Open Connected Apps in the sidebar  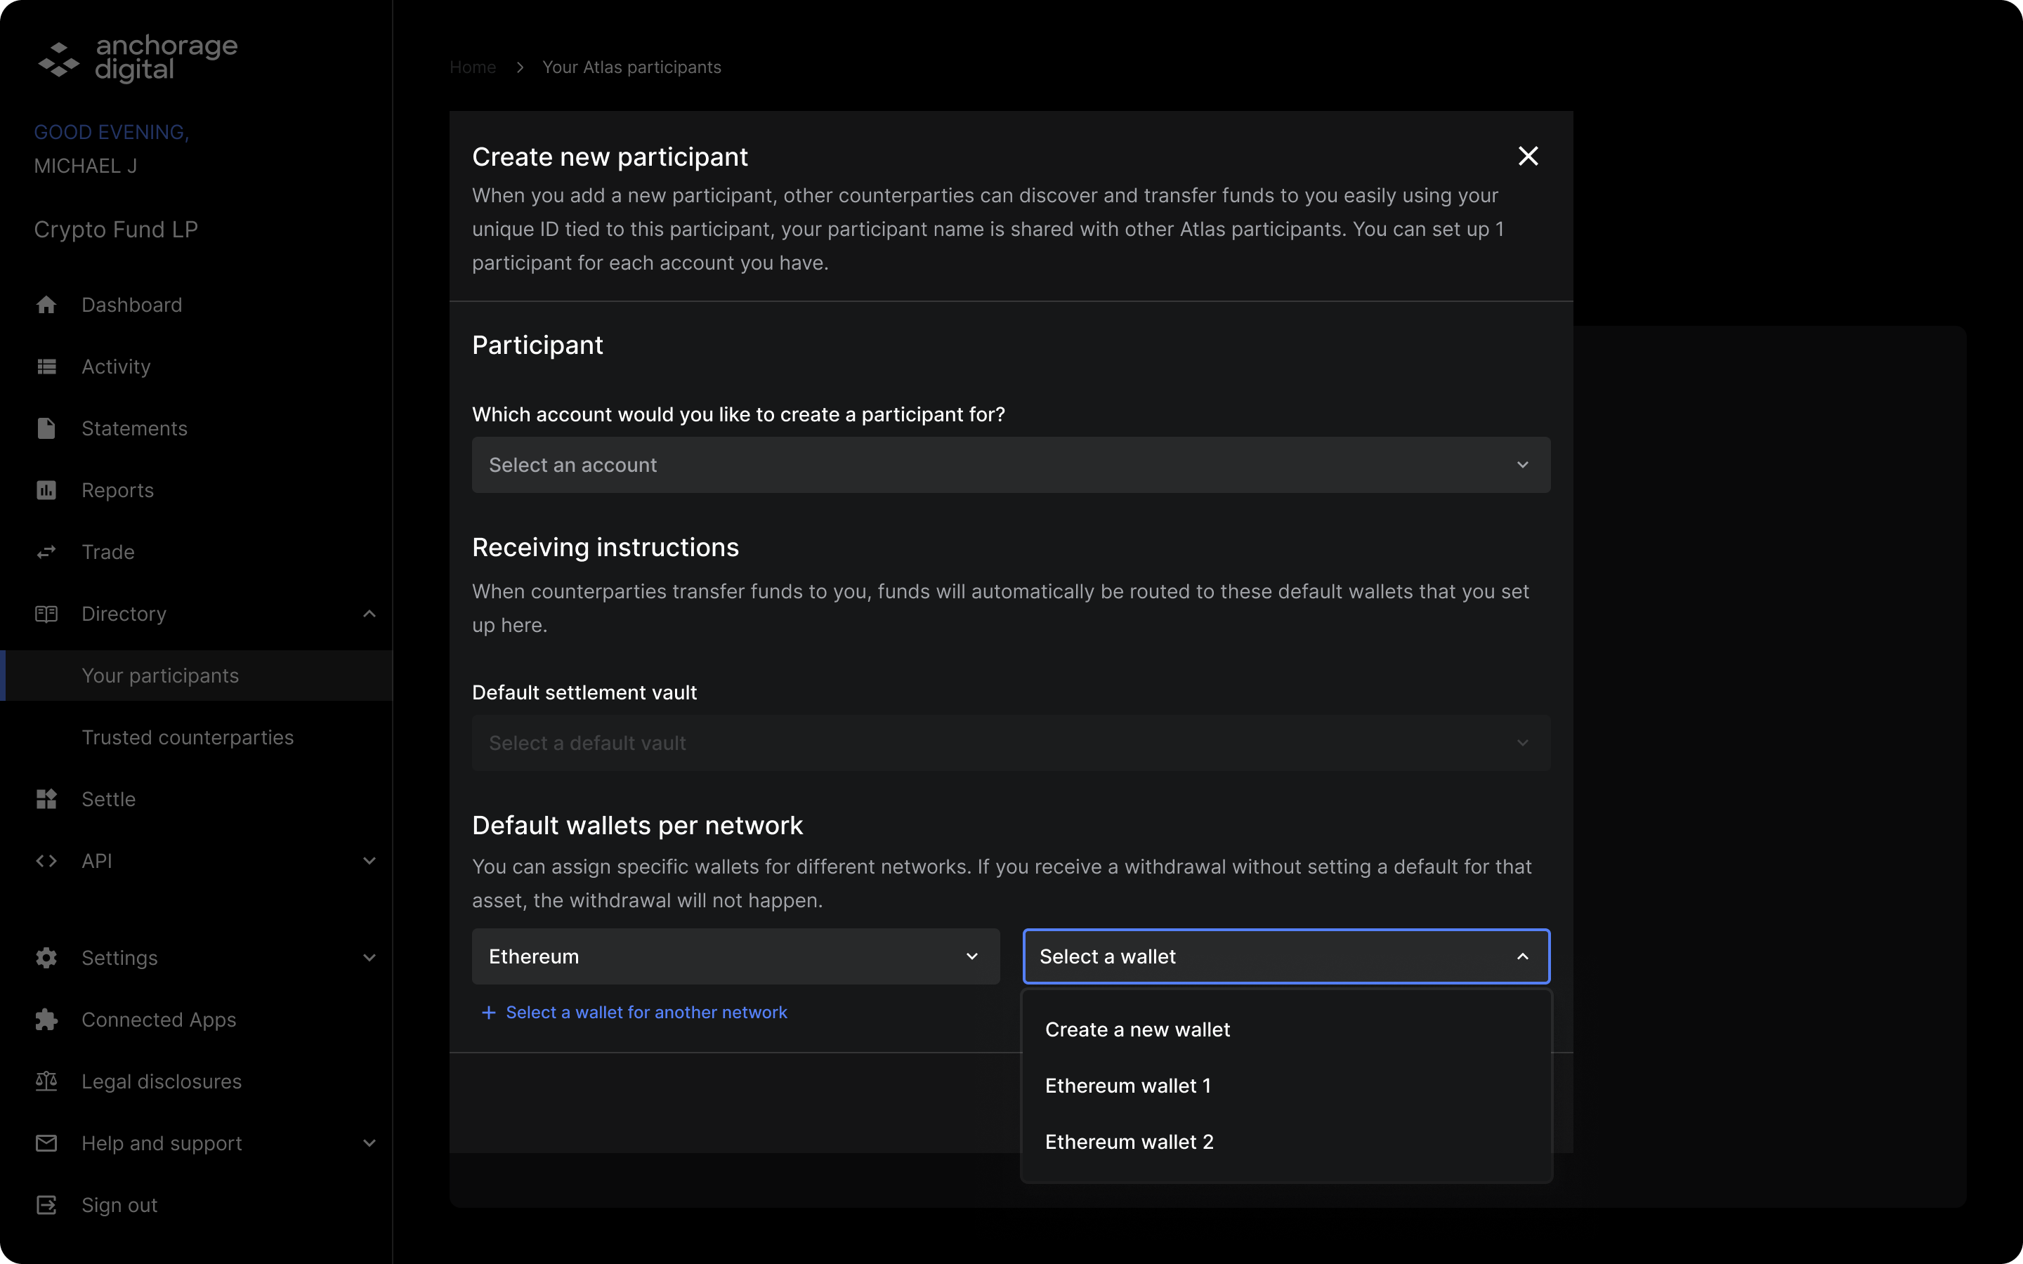pyautogui.click(x=159, y=1020)
